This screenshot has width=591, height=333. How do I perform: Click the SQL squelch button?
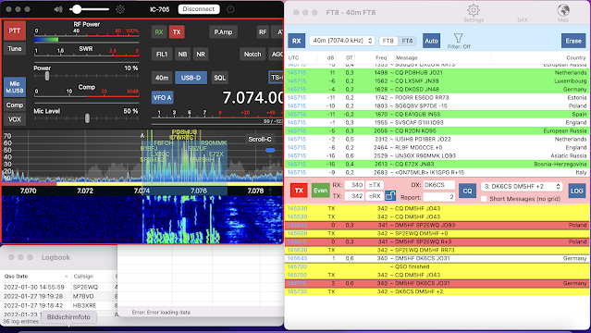[220, 78]
